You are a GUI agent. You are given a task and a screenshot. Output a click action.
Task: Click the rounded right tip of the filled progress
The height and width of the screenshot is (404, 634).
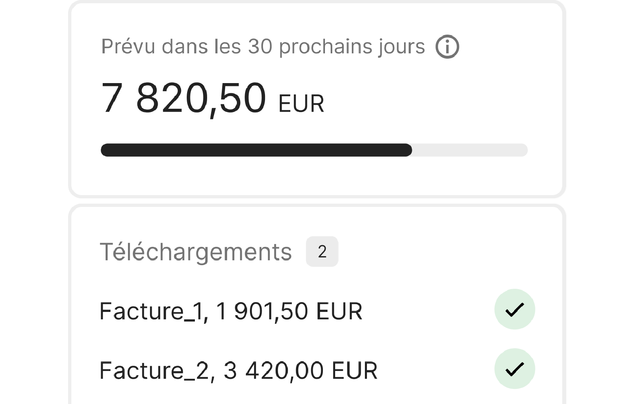(408, 150)
